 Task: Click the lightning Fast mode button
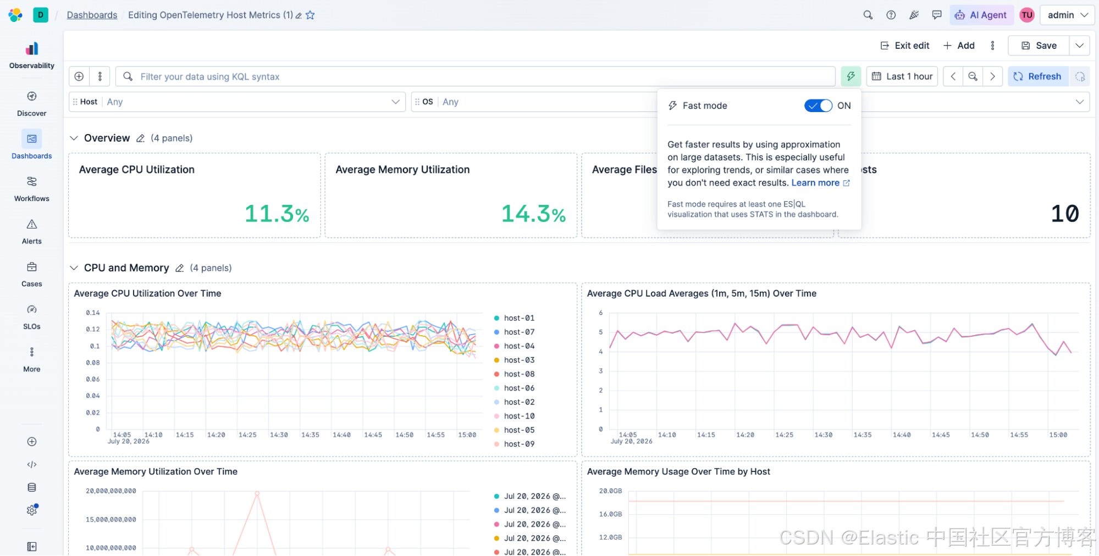(851, 76)
